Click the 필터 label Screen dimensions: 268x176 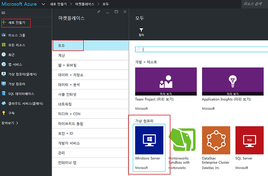coord(141,35)
